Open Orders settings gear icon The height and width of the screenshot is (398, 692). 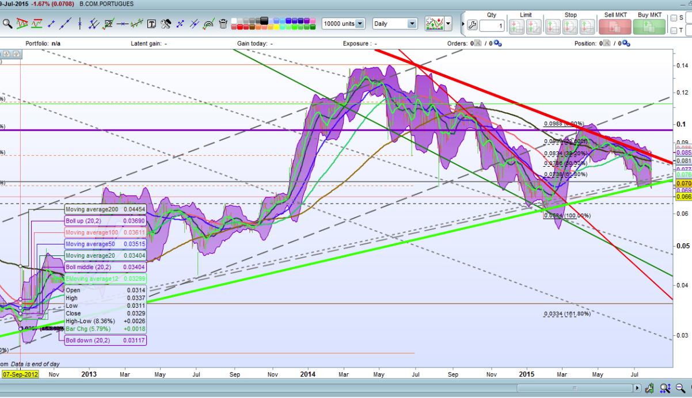497,43
